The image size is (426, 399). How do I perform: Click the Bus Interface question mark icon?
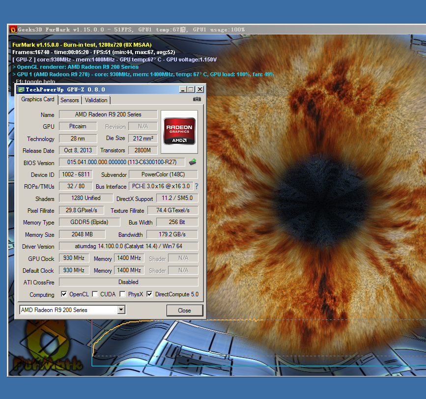(x=197, y=186)
